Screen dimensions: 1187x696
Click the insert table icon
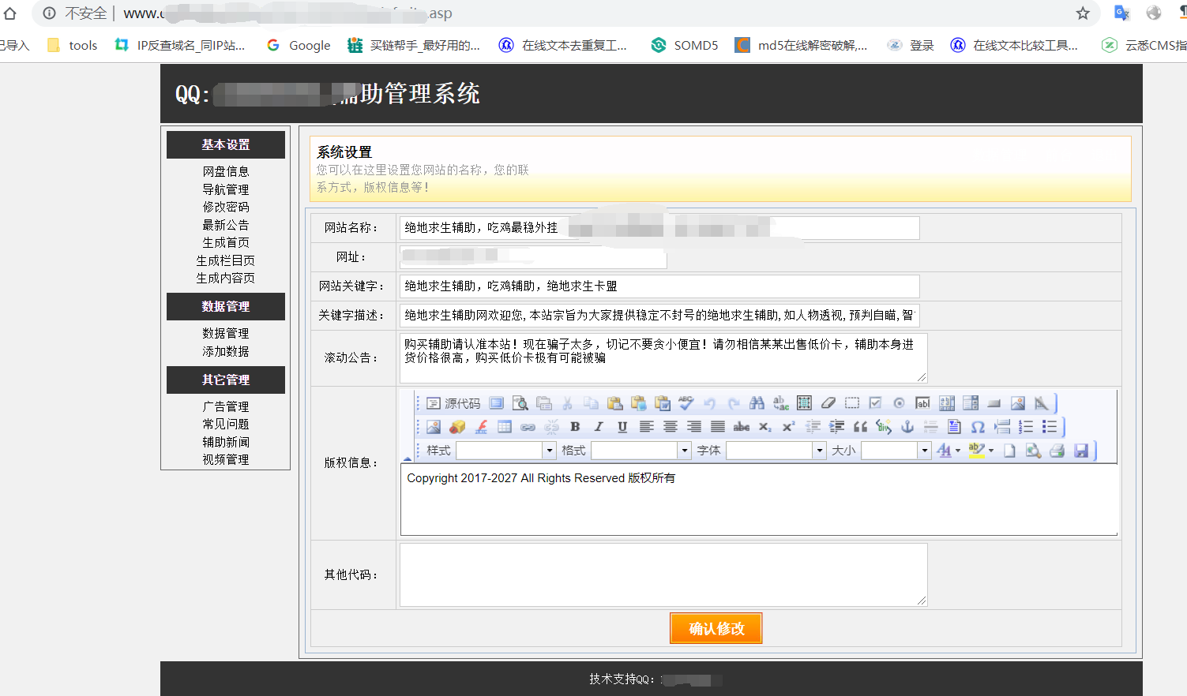(x=505, y=427)
